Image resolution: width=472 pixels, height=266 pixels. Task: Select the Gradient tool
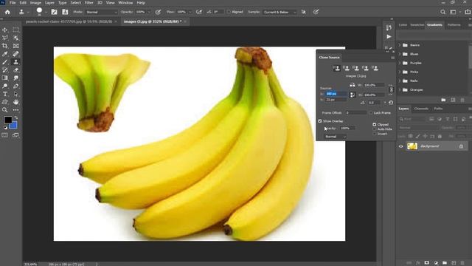[5, 78]
